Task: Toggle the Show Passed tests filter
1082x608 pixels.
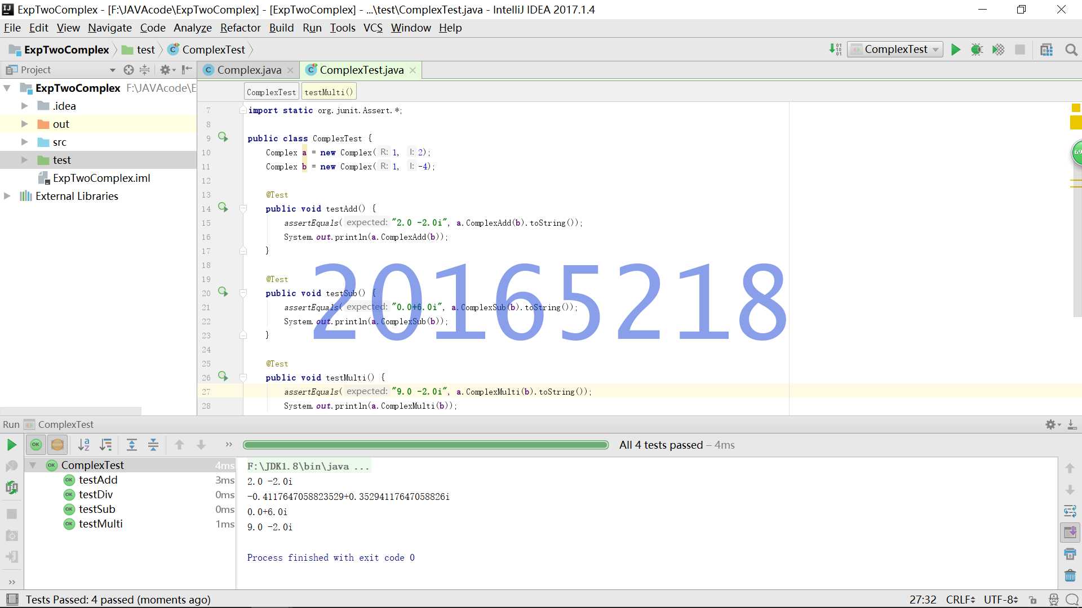Action: (x=36, y=445)
